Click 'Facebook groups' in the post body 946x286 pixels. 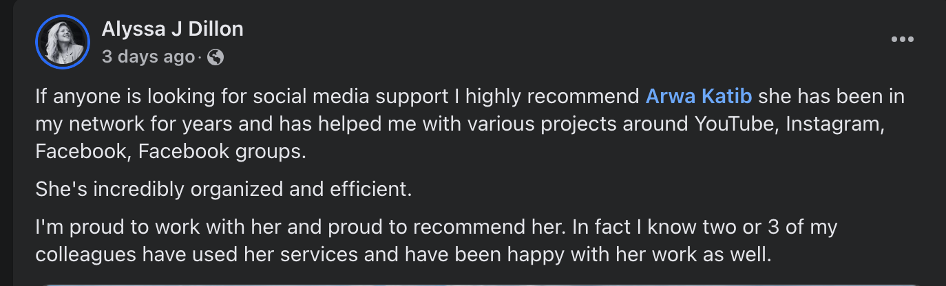click(221, 152)
